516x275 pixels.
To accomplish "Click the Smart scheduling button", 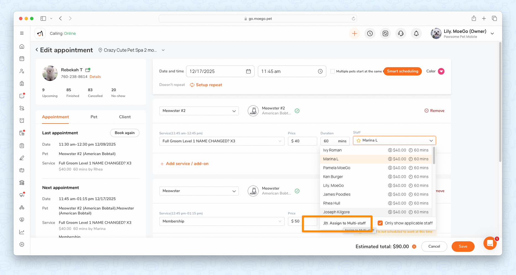I will coord(402,71).
